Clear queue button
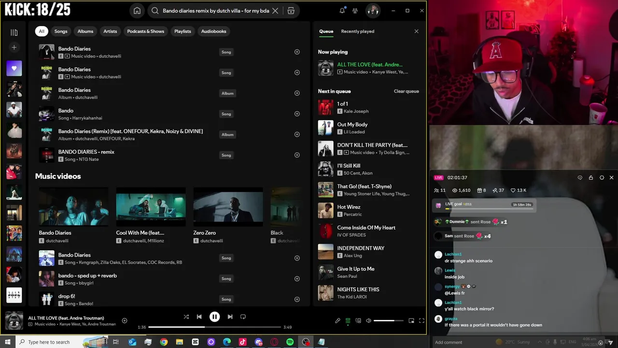 tap(406, 91)
